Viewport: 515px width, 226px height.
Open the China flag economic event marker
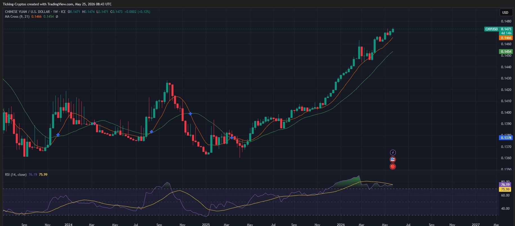(x=393, y=166)
